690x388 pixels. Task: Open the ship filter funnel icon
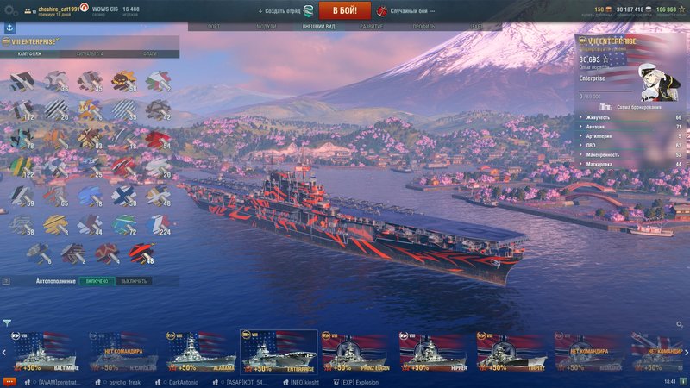[7, 322]
